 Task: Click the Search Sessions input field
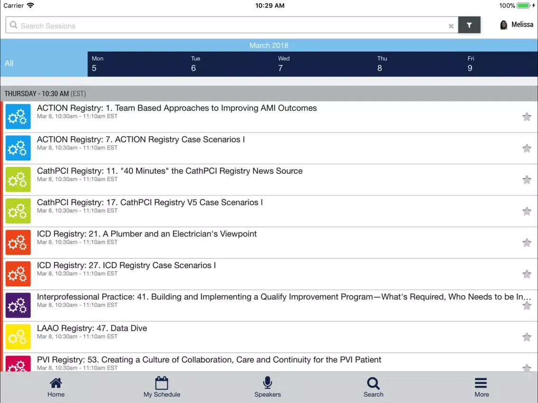(232, 25)
